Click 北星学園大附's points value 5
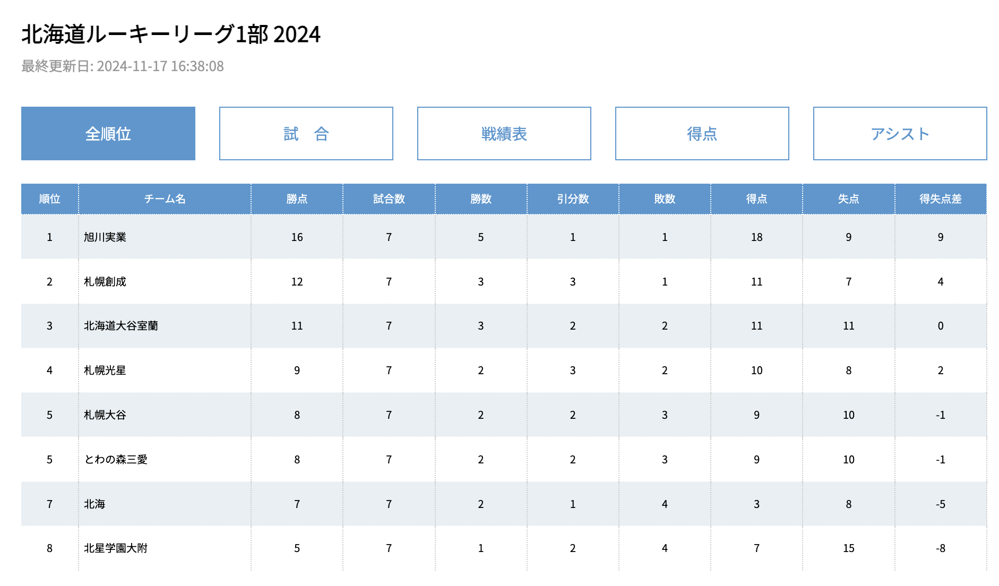This screenshot has height=586, width=999. click(x=297, y=548)
